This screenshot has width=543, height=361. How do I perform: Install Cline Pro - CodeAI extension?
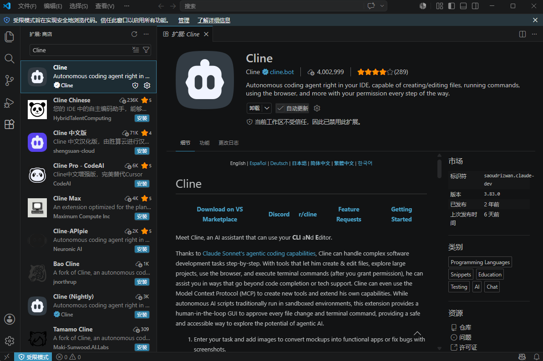[x=142, y=184]
